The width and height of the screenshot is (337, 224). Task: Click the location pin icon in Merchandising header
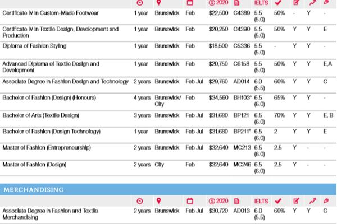pyautogui.click(x=159, y=201)
